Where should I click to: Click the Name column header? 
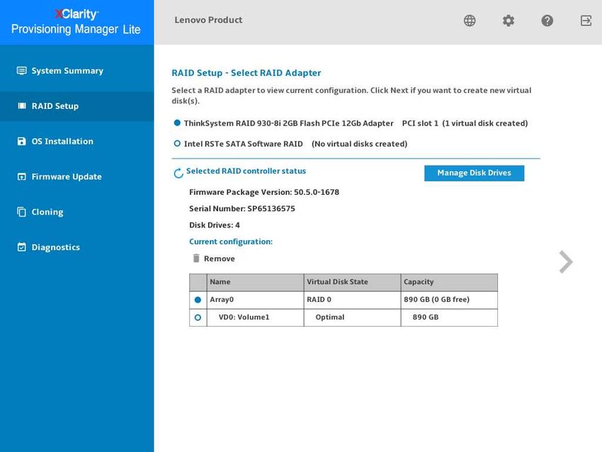[x=255, y=282]
